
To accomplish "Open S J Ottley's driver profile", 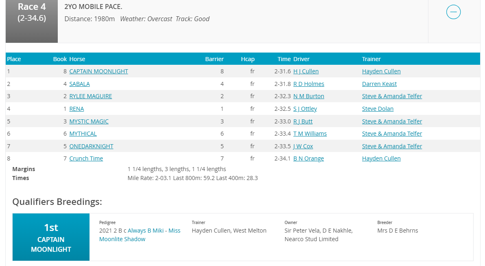I will [305, 108].
